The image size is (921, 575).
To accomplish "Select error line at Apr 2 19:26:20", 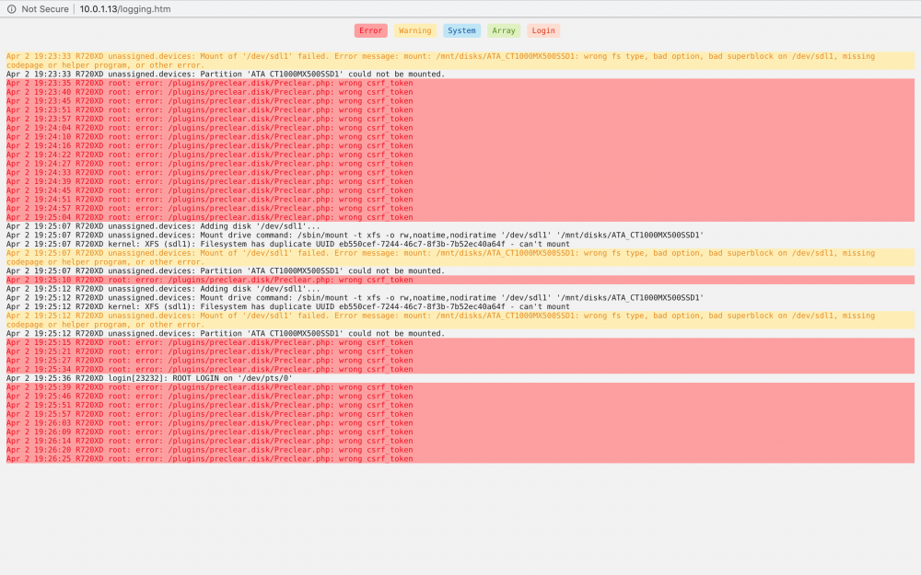I will (x=460, y=450).
